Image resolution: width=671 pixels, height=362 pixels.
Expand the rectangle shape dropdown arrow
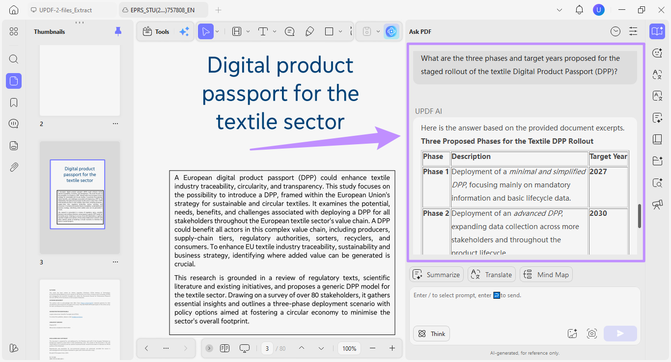tap(340, 31)
